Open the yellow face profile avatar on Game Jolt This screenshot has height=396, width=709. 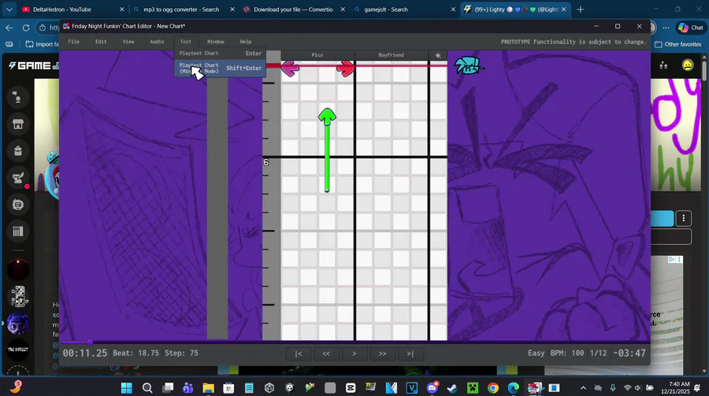pos(688,65)
